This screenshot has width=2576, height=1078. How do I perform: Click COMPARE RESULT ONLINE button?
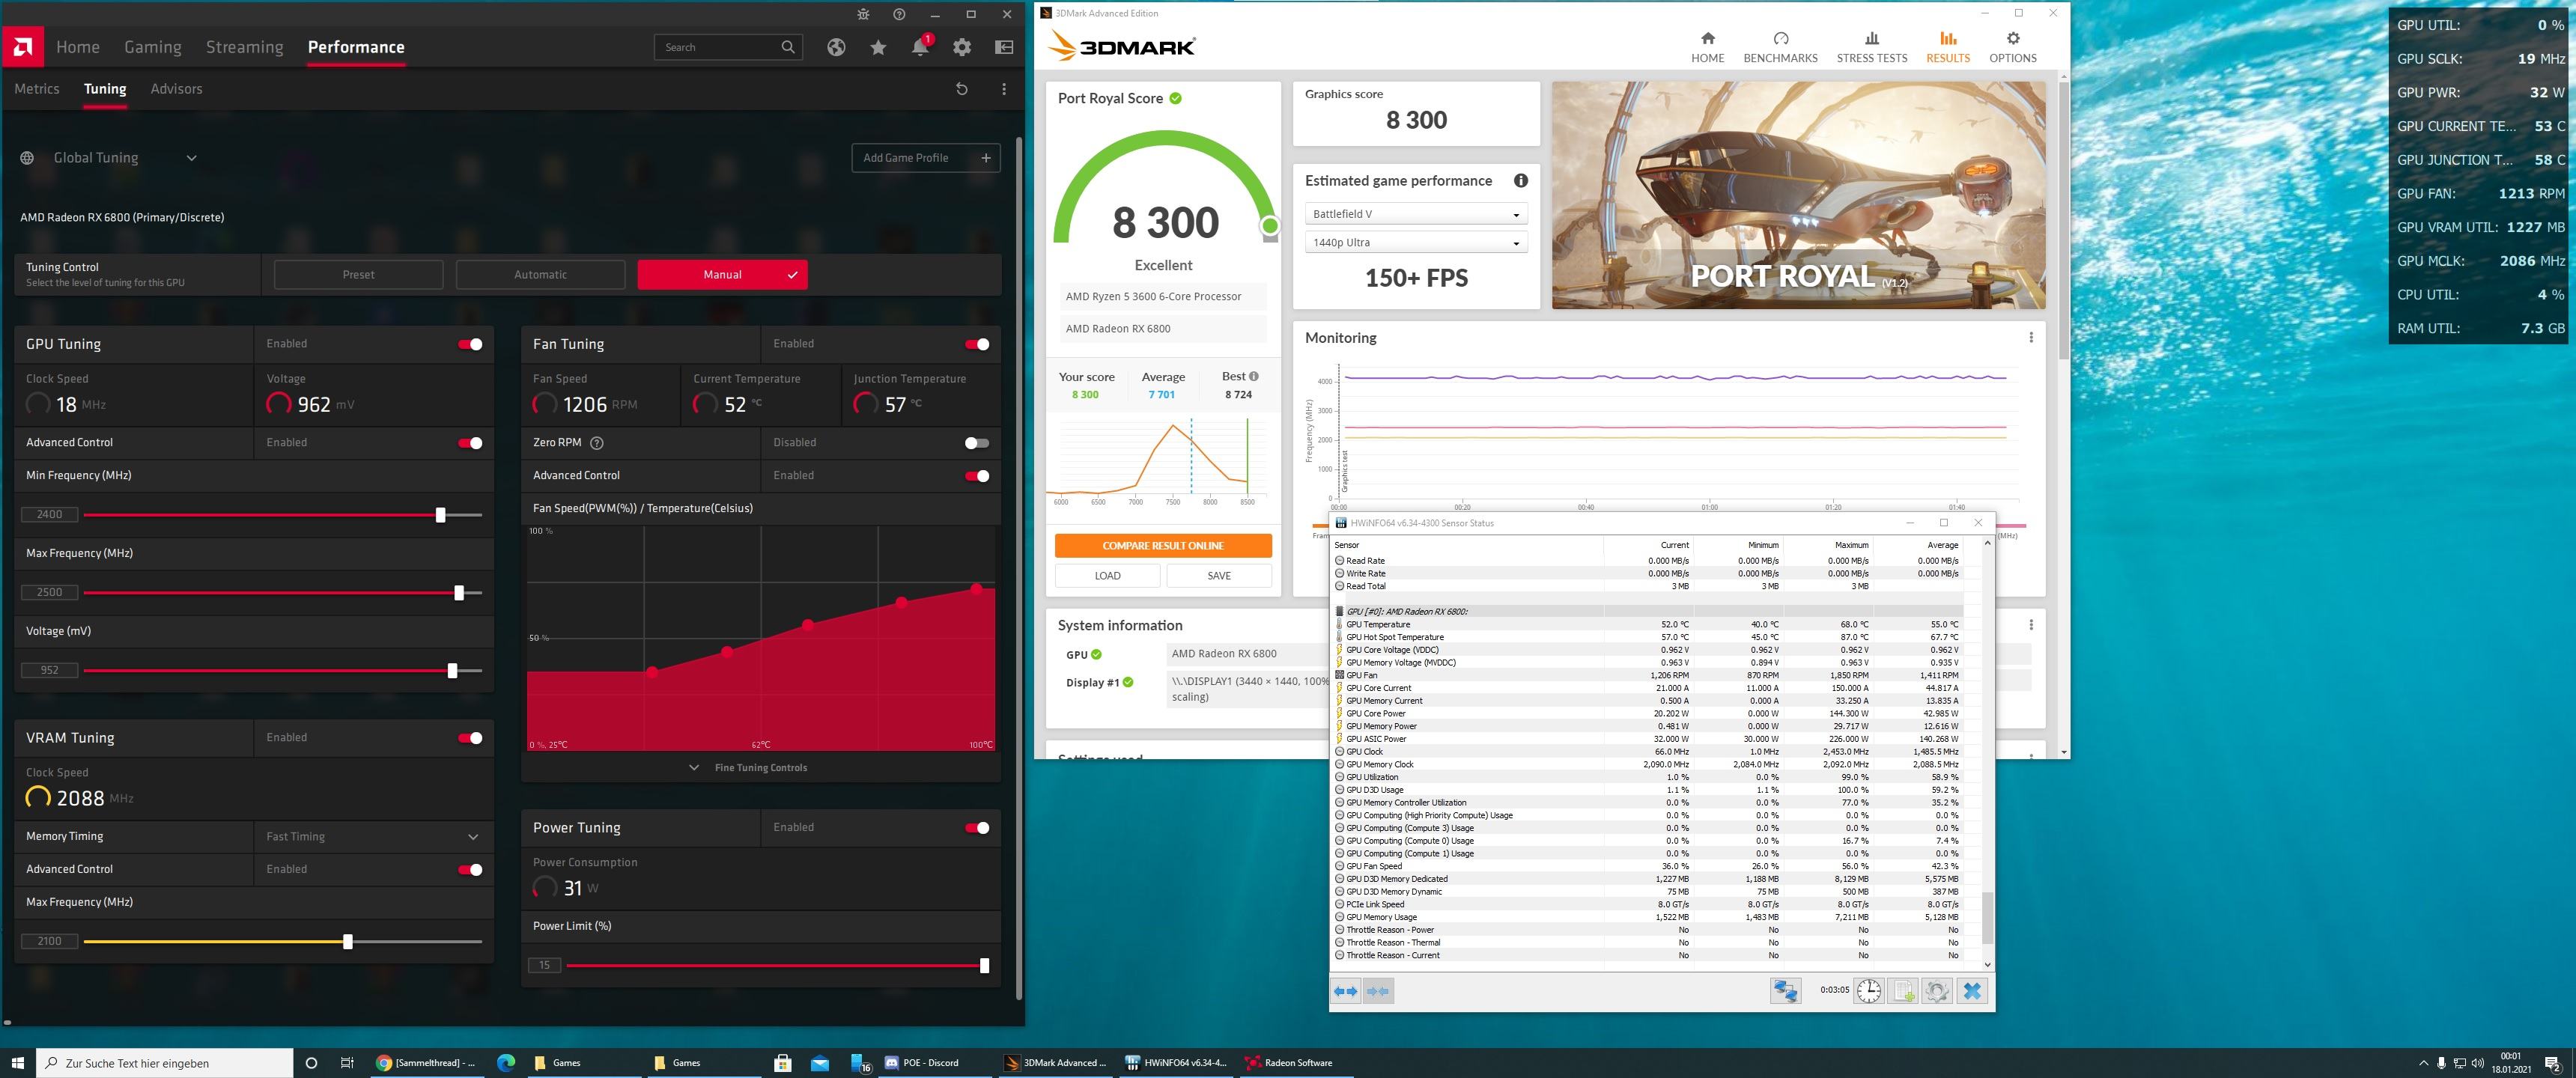[x=1163, y=545]
